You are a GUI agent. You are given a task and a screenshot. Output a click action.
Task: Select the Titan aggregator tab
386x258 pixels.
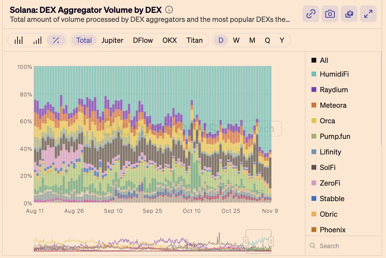tap(195, 40)
